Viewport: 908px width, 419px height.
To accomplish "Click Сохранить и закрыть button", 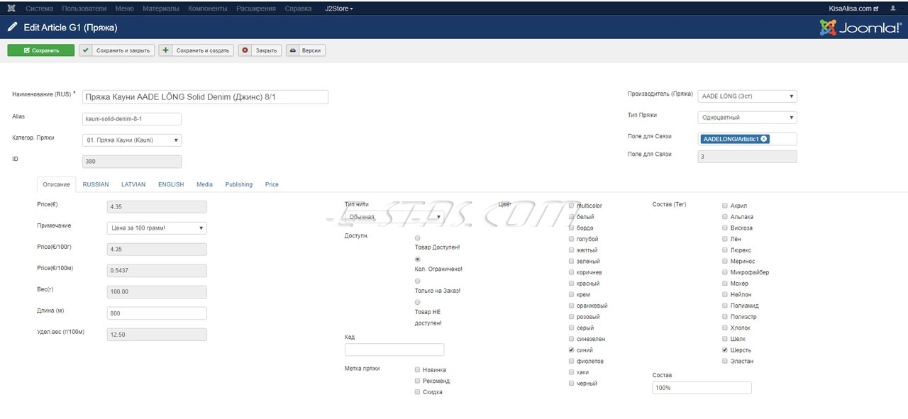I will (116, 50).
